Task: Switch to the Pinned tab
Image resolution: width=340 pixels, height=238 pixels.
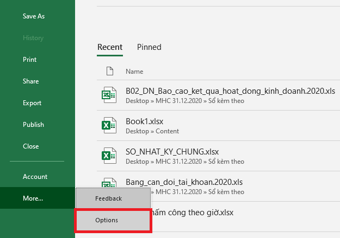Action: tap(149, 47)
